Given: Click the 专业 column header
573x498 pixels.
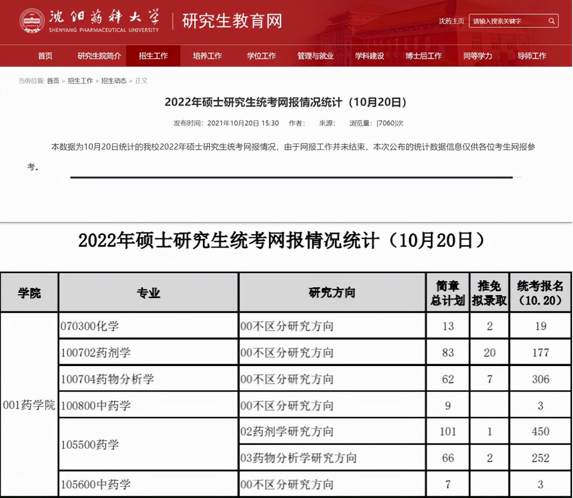Looking at the screenshot, I should click(x=148, y=293).
